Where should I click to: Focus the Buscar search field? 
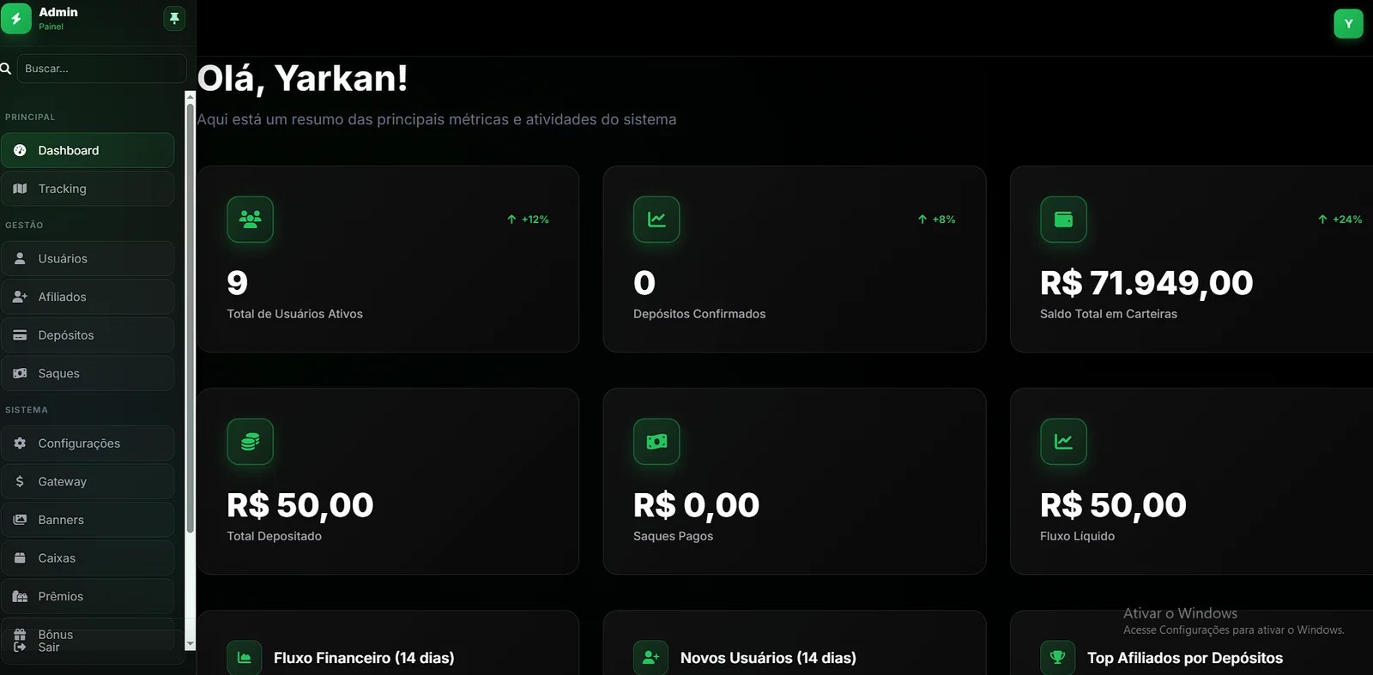(x=101, y=69)
